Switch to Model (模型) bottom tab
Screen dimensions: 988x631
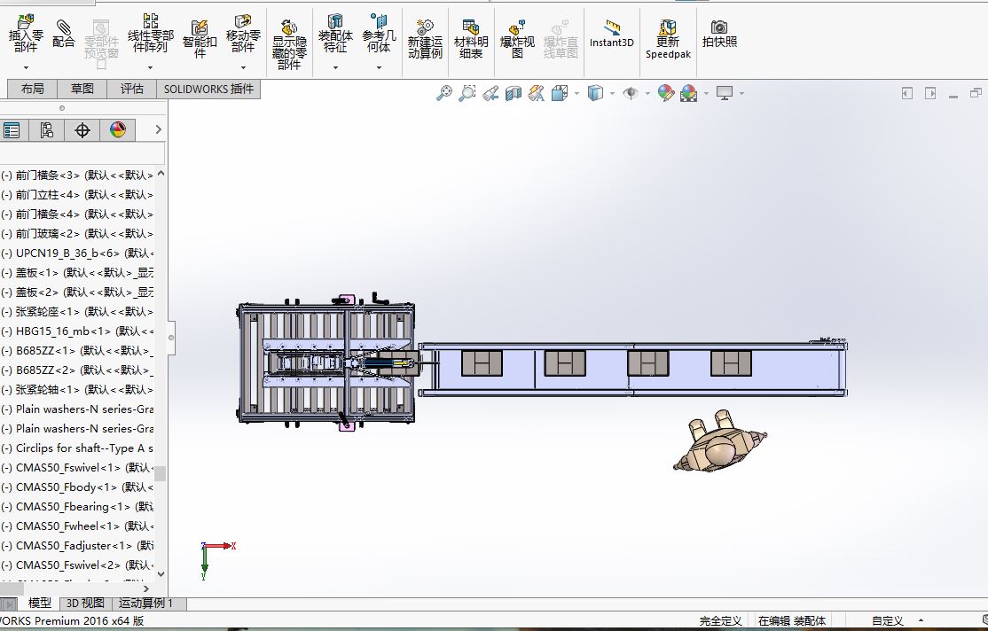coord(39,603)
